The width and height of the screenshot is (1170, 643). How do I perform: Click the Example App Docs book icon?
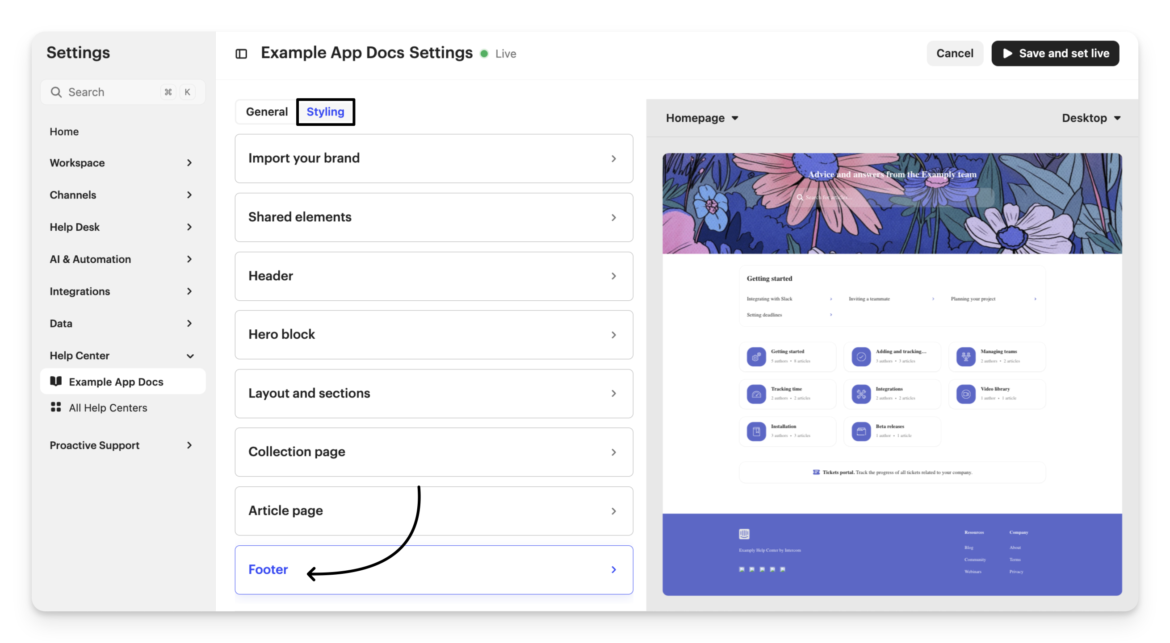pyautogui.click(x=56, y=381)
